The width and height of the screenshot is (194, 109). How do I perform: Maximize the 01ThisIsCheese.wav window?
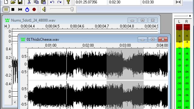click(153, 39)
